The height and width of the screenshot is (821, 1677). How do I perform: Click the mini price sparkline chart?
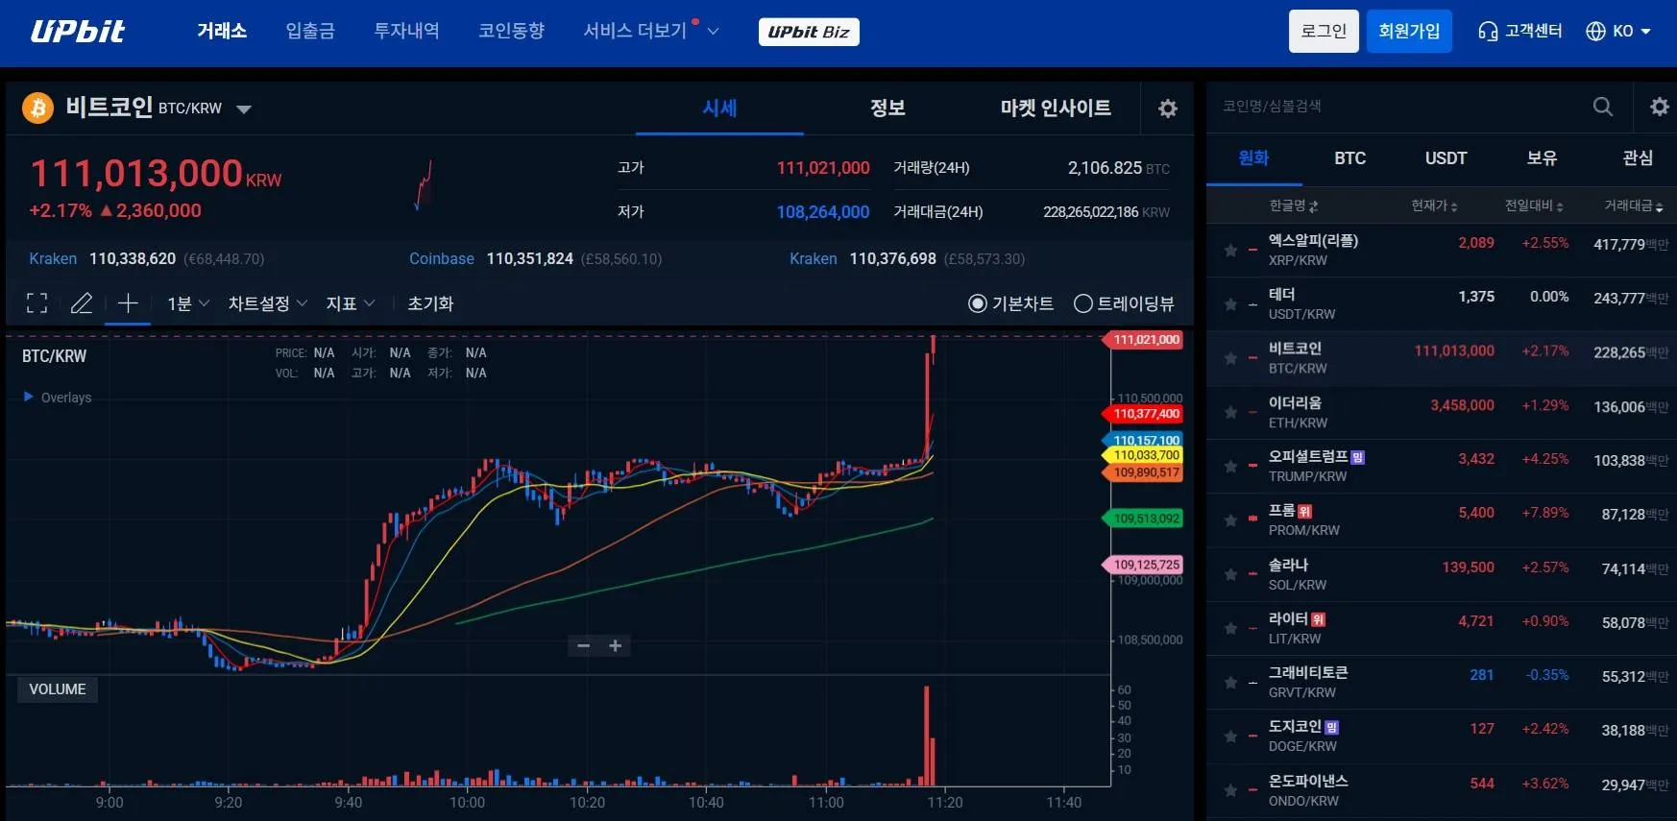click(x=423, y=184)
